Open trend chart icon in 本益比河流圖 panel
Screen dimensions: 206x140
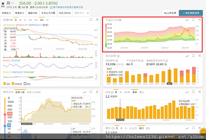187,20
